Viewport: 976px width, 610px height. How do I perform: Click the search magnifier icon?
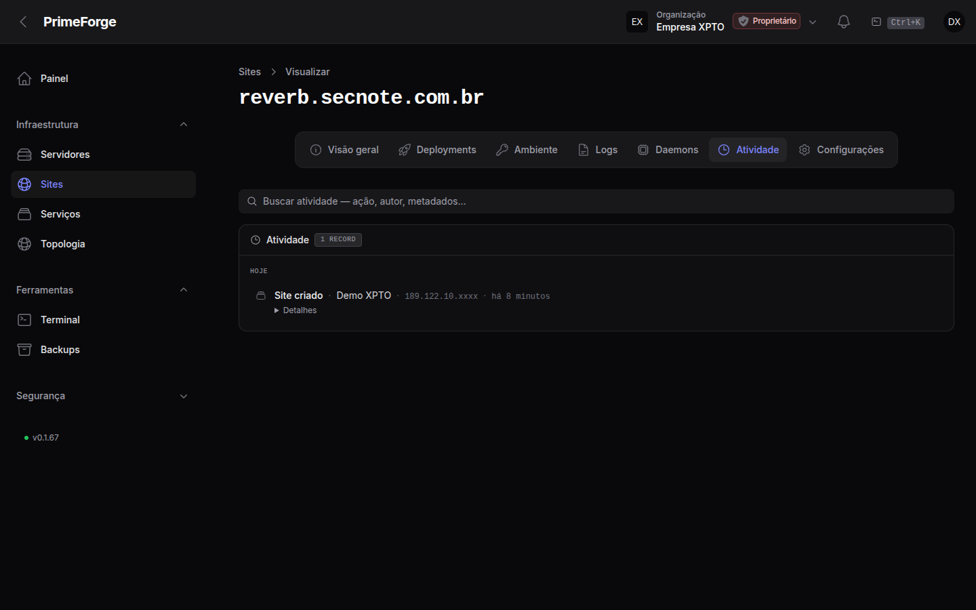(x=252, y=201)
